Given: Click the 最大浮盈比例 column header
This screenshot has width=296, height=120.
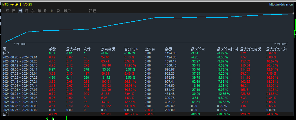Looking at the screenshot, I should click(277, 49).
